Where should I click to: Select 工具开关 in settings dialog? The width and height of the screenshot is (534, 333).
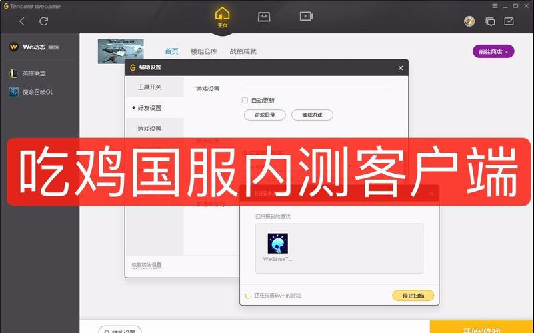155,87
